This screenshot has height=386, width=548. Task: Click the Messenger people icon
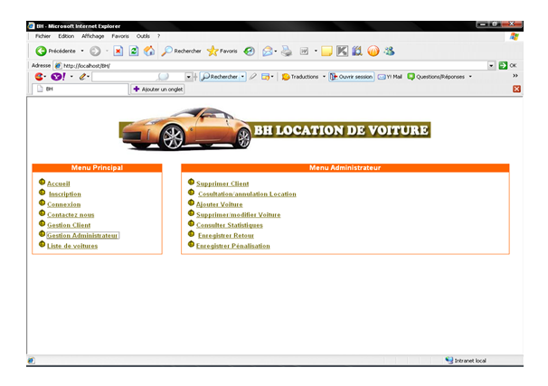tap(389, 51)
